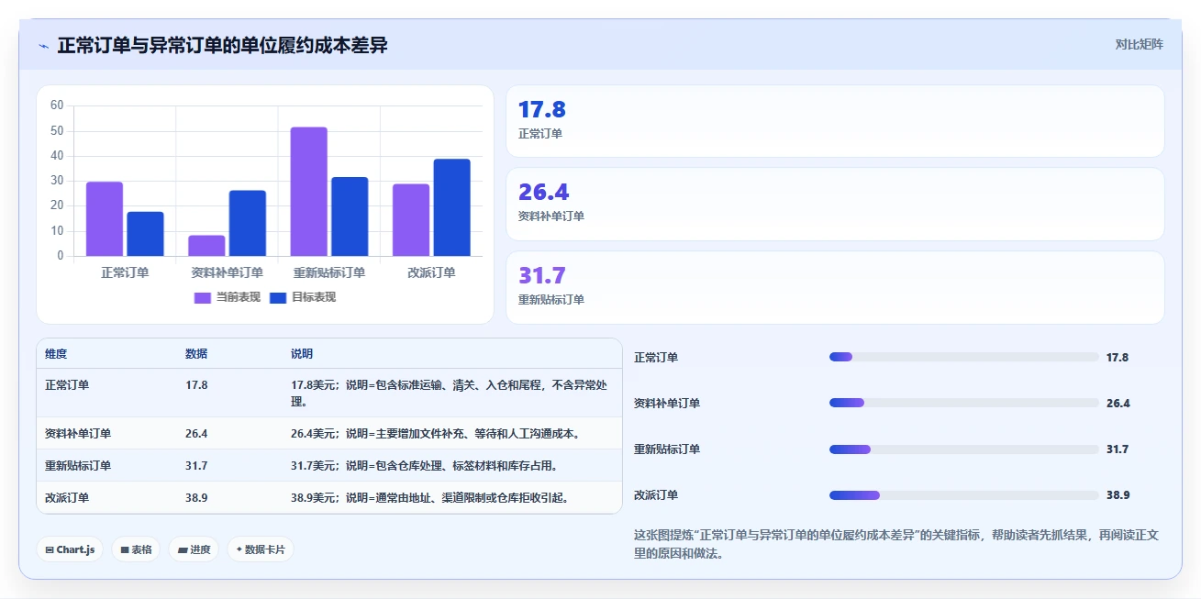Click the 资料补单订单 cell in the table
The width and height of the screenshot is (1201, 599).
click(78, 433)
